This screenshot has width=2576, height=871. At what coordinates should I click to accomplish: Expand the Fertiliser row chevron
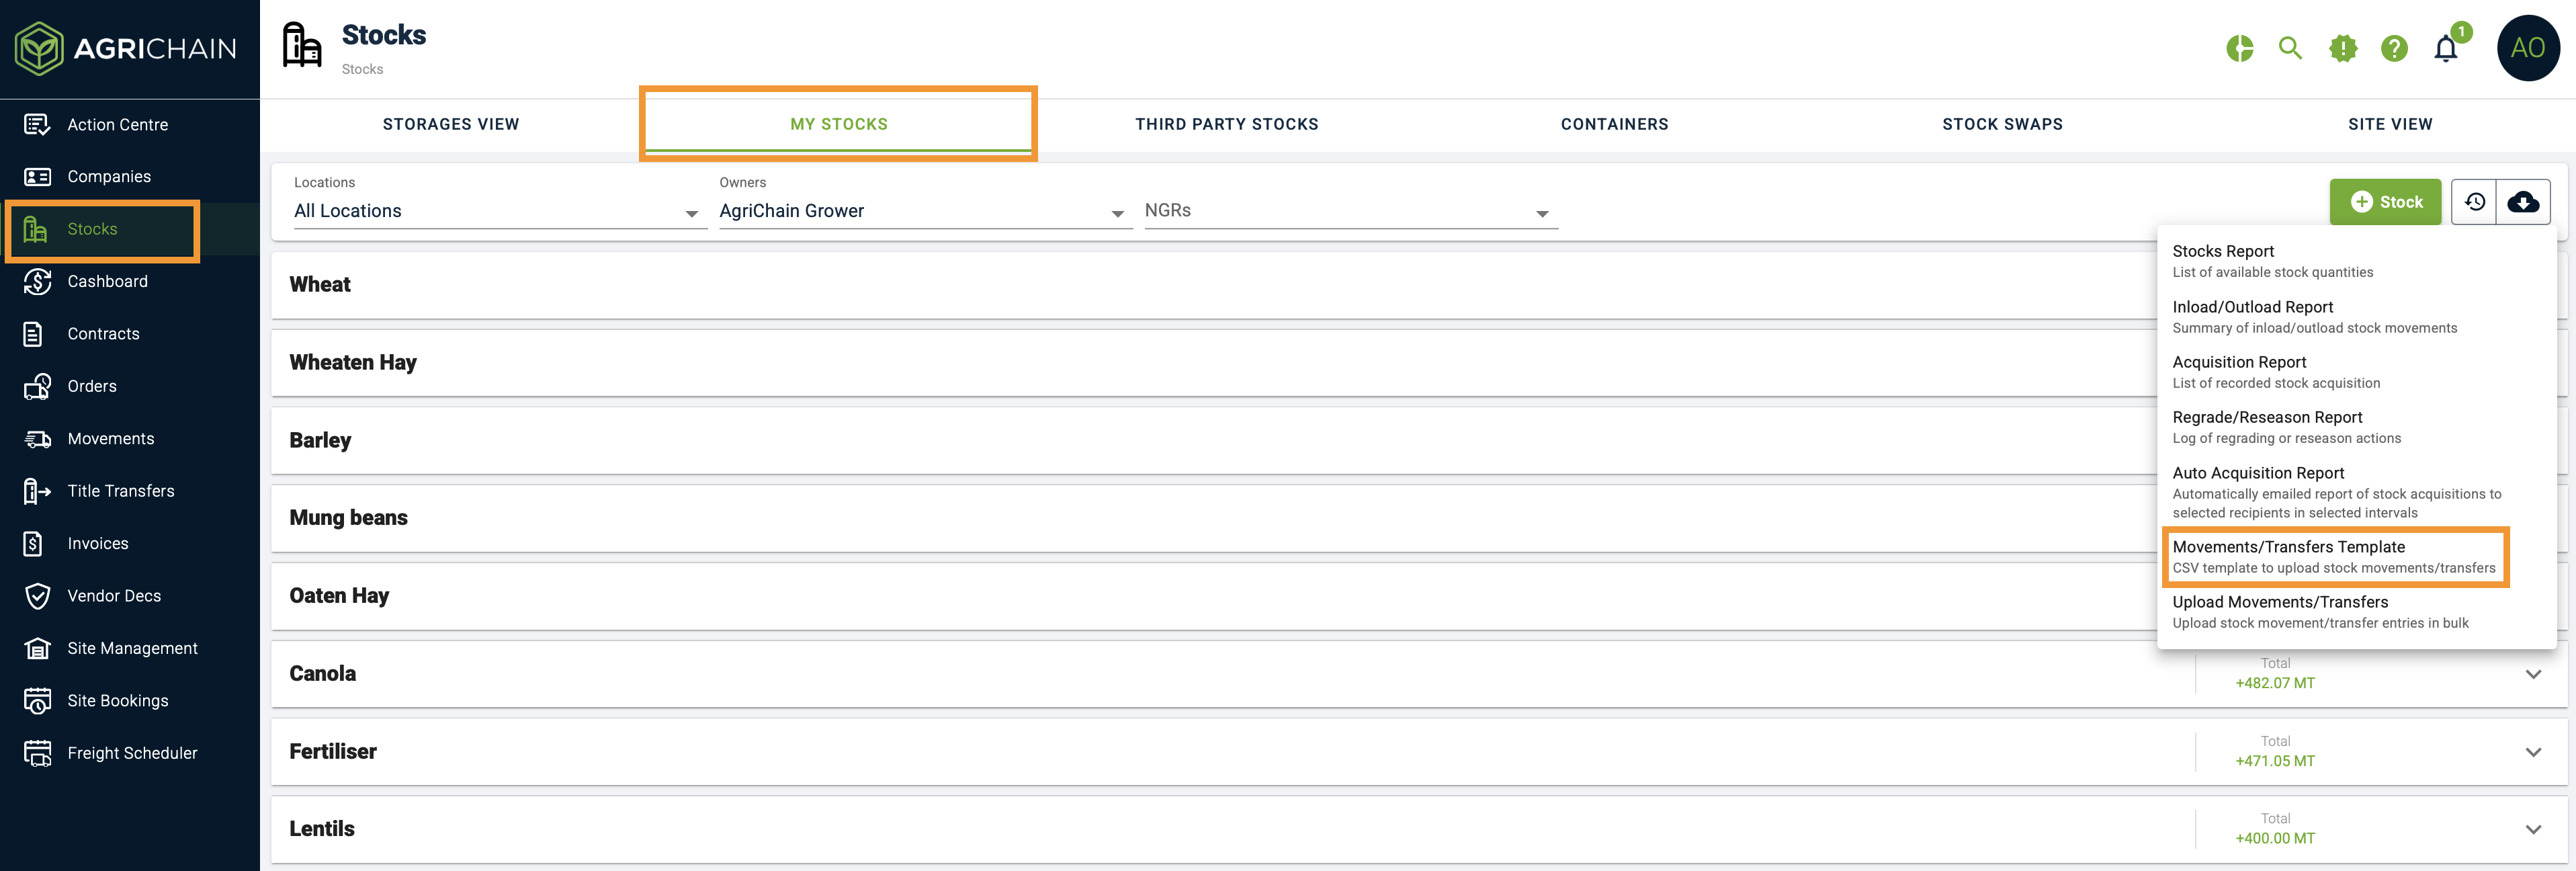point(2533,752)
